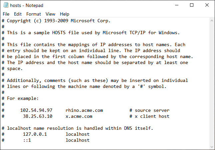Place cursor on 102.54.94.97 address
Viewport: 215px width, 150px height.
(x=36, y=111)
